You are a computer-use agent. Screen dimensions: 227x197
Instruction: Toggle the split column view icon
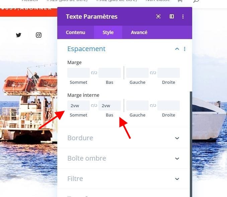coord(172,16)
